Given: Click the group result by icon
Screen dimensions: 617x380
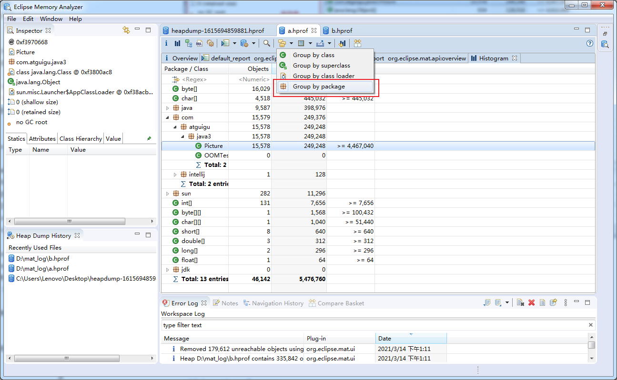Looking at the screenshot, I should (282, 43).
